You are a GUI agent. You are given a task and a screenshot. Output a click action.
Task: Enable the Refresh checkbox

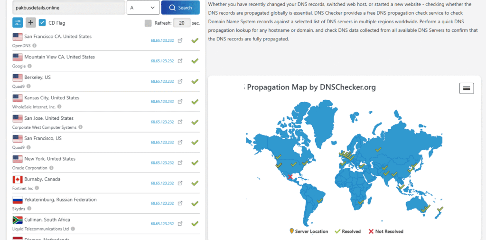click(148, 23)
